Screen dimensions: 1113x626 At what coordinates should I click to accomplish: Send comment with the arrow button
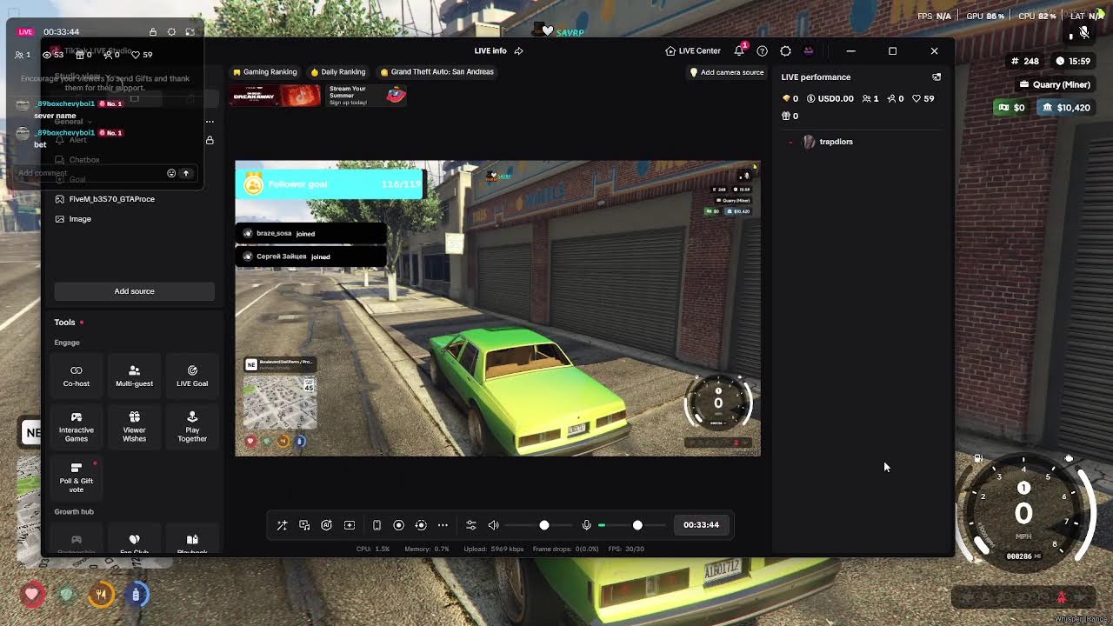coord(185,173)
